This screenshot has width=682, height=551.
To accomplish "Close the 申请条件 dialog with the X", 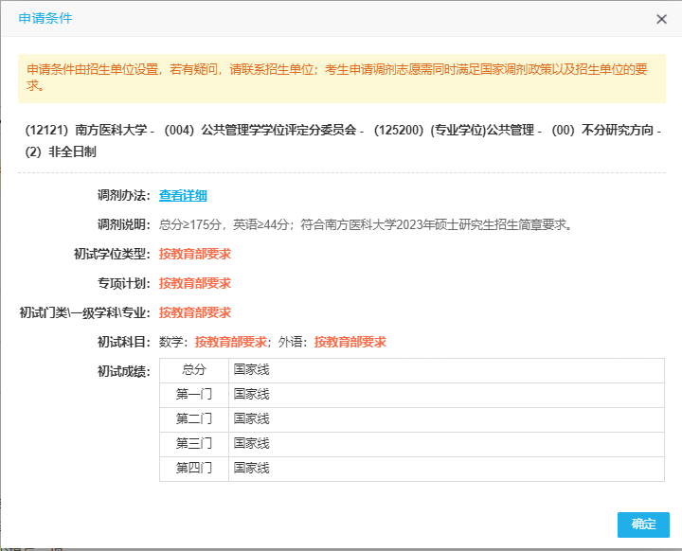I will [x=661, y=19].
